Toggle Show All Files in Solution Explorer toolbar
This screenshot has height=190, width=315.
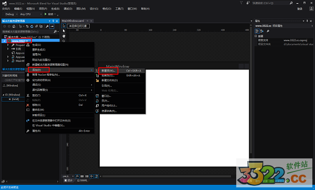41,26
